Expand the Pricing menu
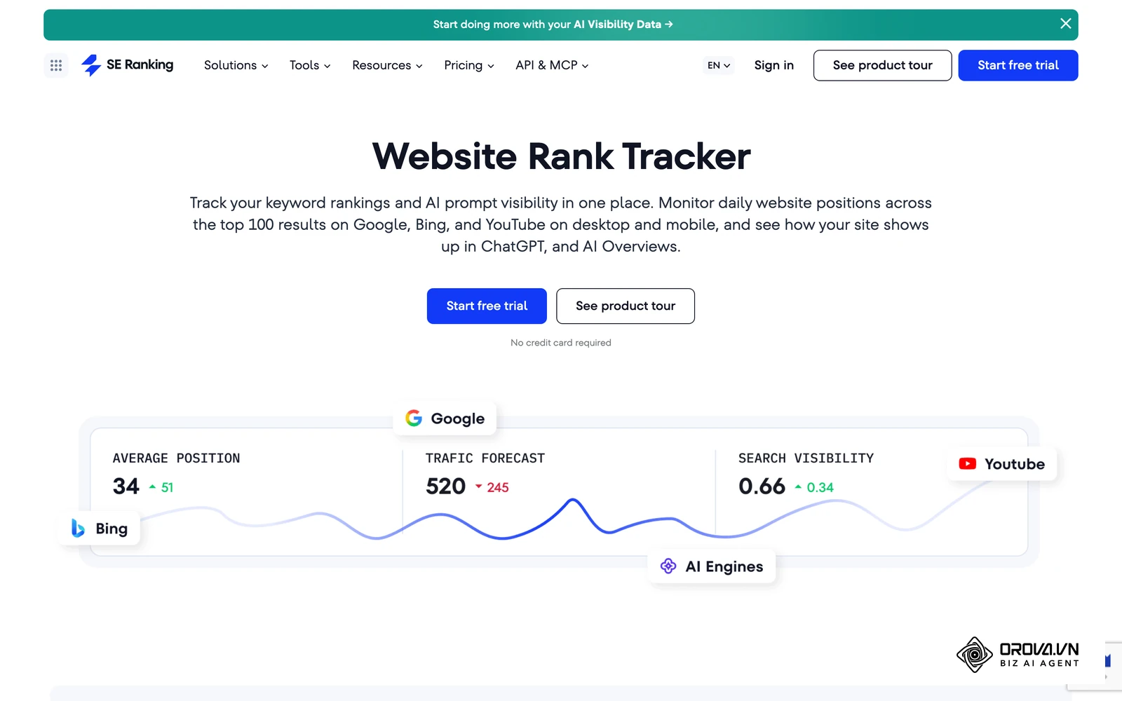The height and width of the screenshot is (701, 1122). point(469,65)
